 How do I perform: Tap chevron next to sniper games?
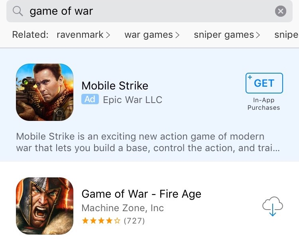[258, 35]
